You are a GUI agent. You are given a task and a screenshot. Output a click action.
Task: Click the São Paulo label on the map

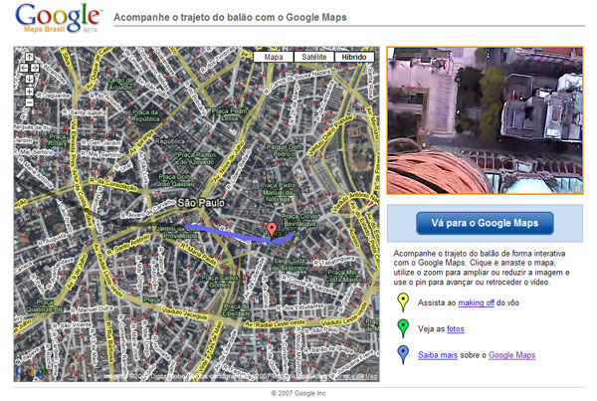point(201,203)
